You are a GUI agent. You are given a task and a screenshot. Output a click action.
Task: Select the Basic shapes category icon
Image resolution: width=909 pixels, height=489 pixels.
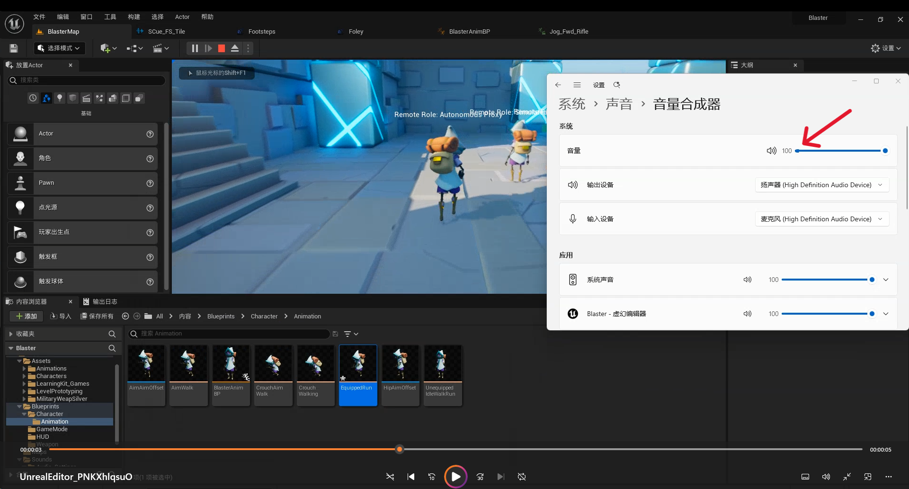pos(46,98)
